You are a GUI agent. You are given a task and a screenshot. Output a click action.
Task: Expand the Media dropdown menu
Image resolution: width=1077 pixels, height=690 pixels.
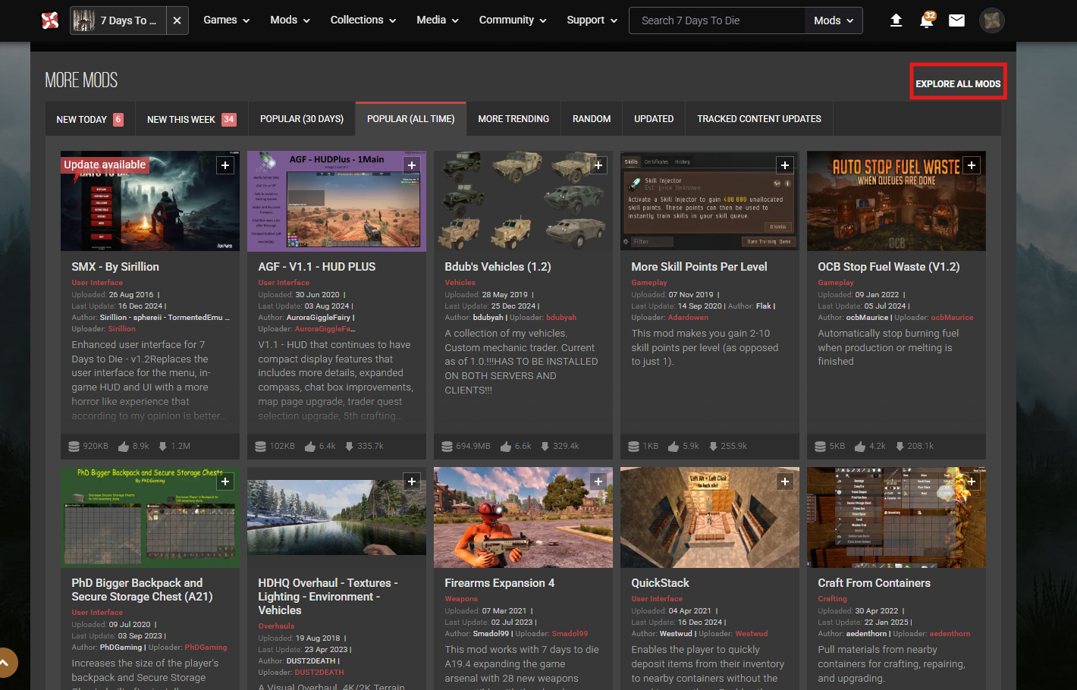438,20
